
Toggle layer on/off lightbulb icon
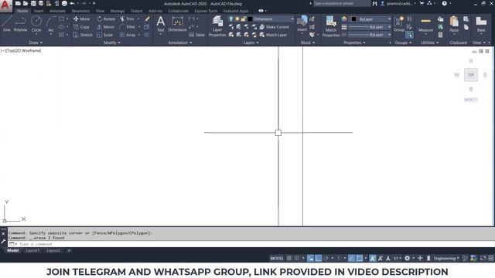(231, 19)
